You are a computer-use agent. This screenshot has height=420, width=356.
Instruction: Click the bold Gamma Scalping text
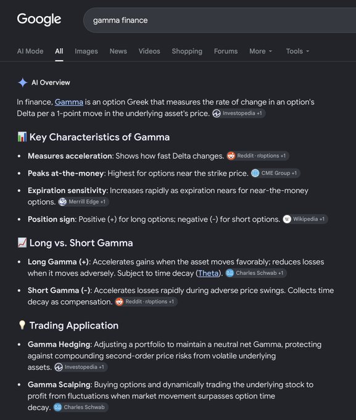pos(60,384)
